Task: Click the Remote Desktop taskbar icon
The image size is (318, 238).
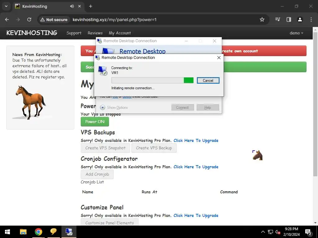Action: 69,232
